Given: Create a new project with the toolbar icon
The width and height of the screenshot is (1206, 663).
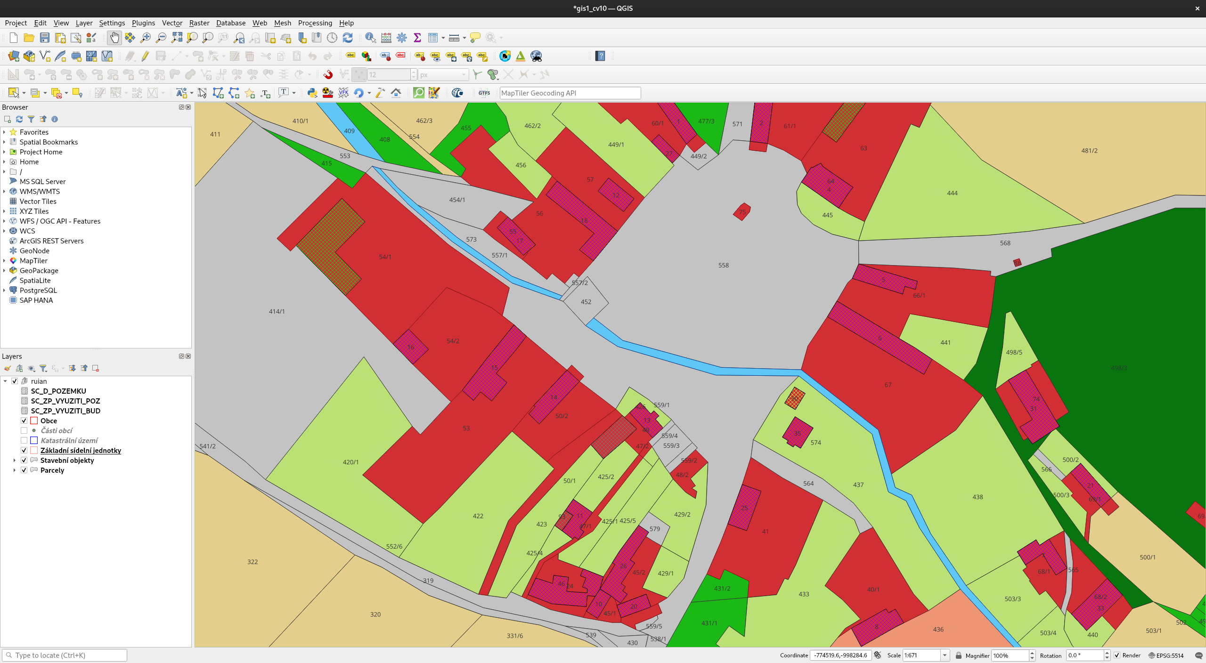Looking at the screenshot, I should pyautogui.click(x=13, y=38).
